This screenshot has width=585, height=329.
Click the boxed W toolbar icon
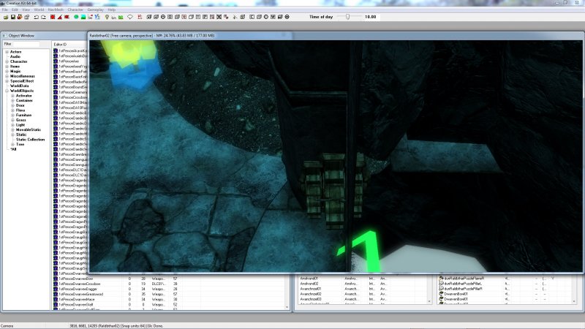pos(273,17)
